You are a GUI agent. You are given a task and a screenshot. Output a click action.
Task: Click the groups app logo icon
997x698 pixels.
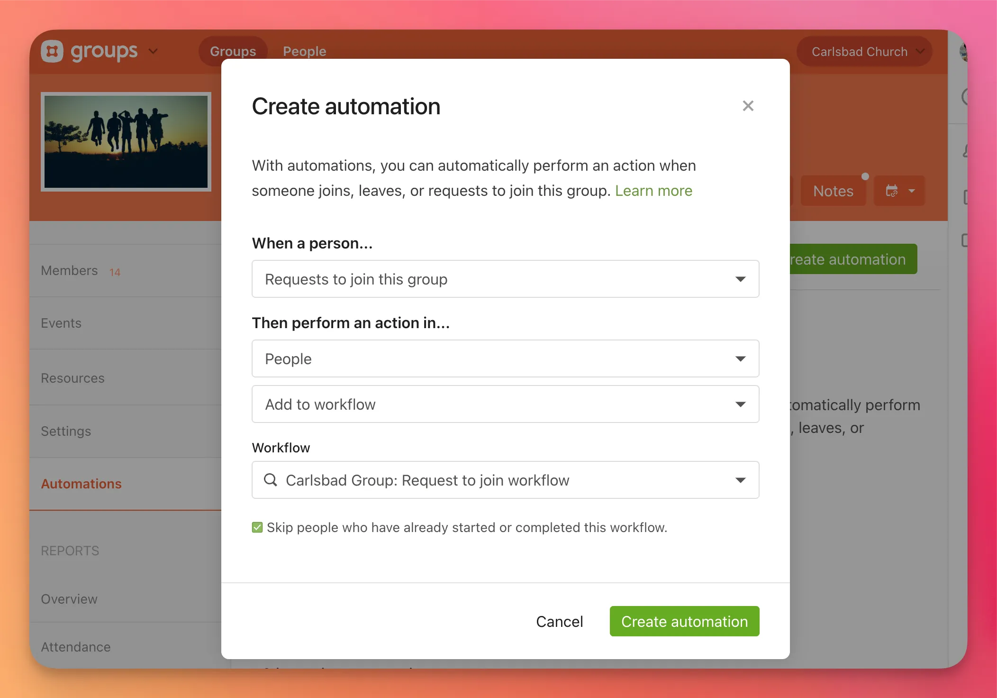pos(52,51)
